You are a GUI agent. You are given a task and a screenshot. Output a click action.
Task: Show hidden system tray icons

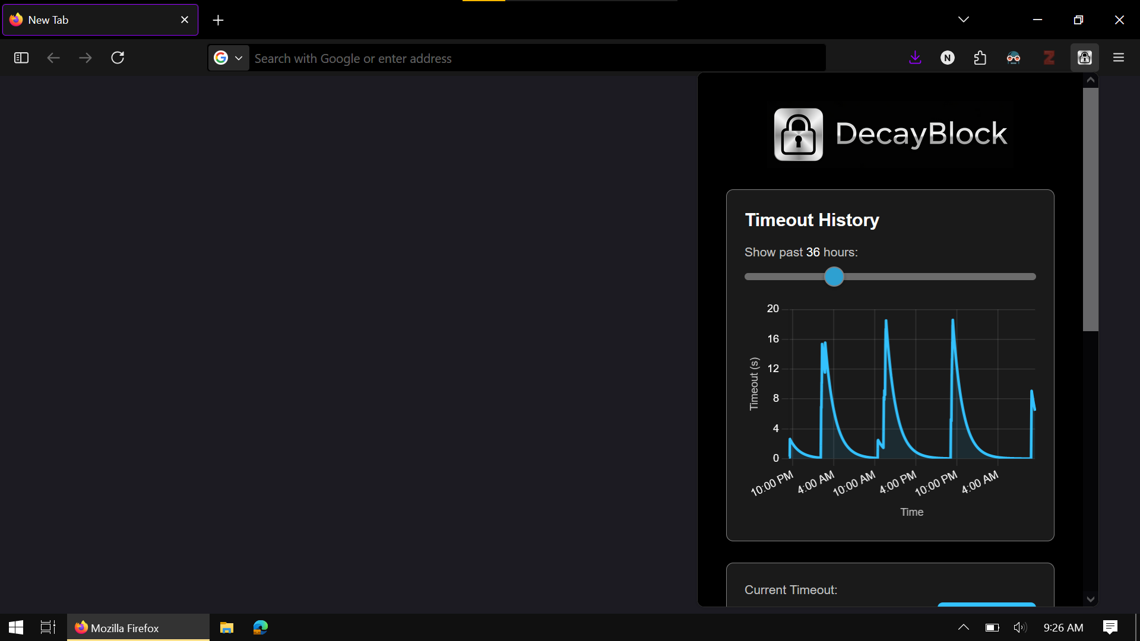(964, 627)
